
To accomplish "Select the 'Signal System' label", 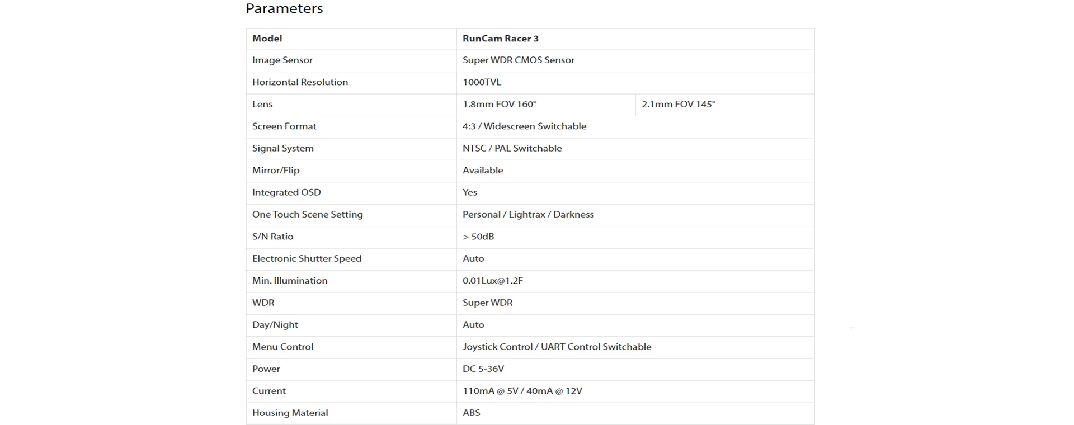I will click(x=283, y=148).
